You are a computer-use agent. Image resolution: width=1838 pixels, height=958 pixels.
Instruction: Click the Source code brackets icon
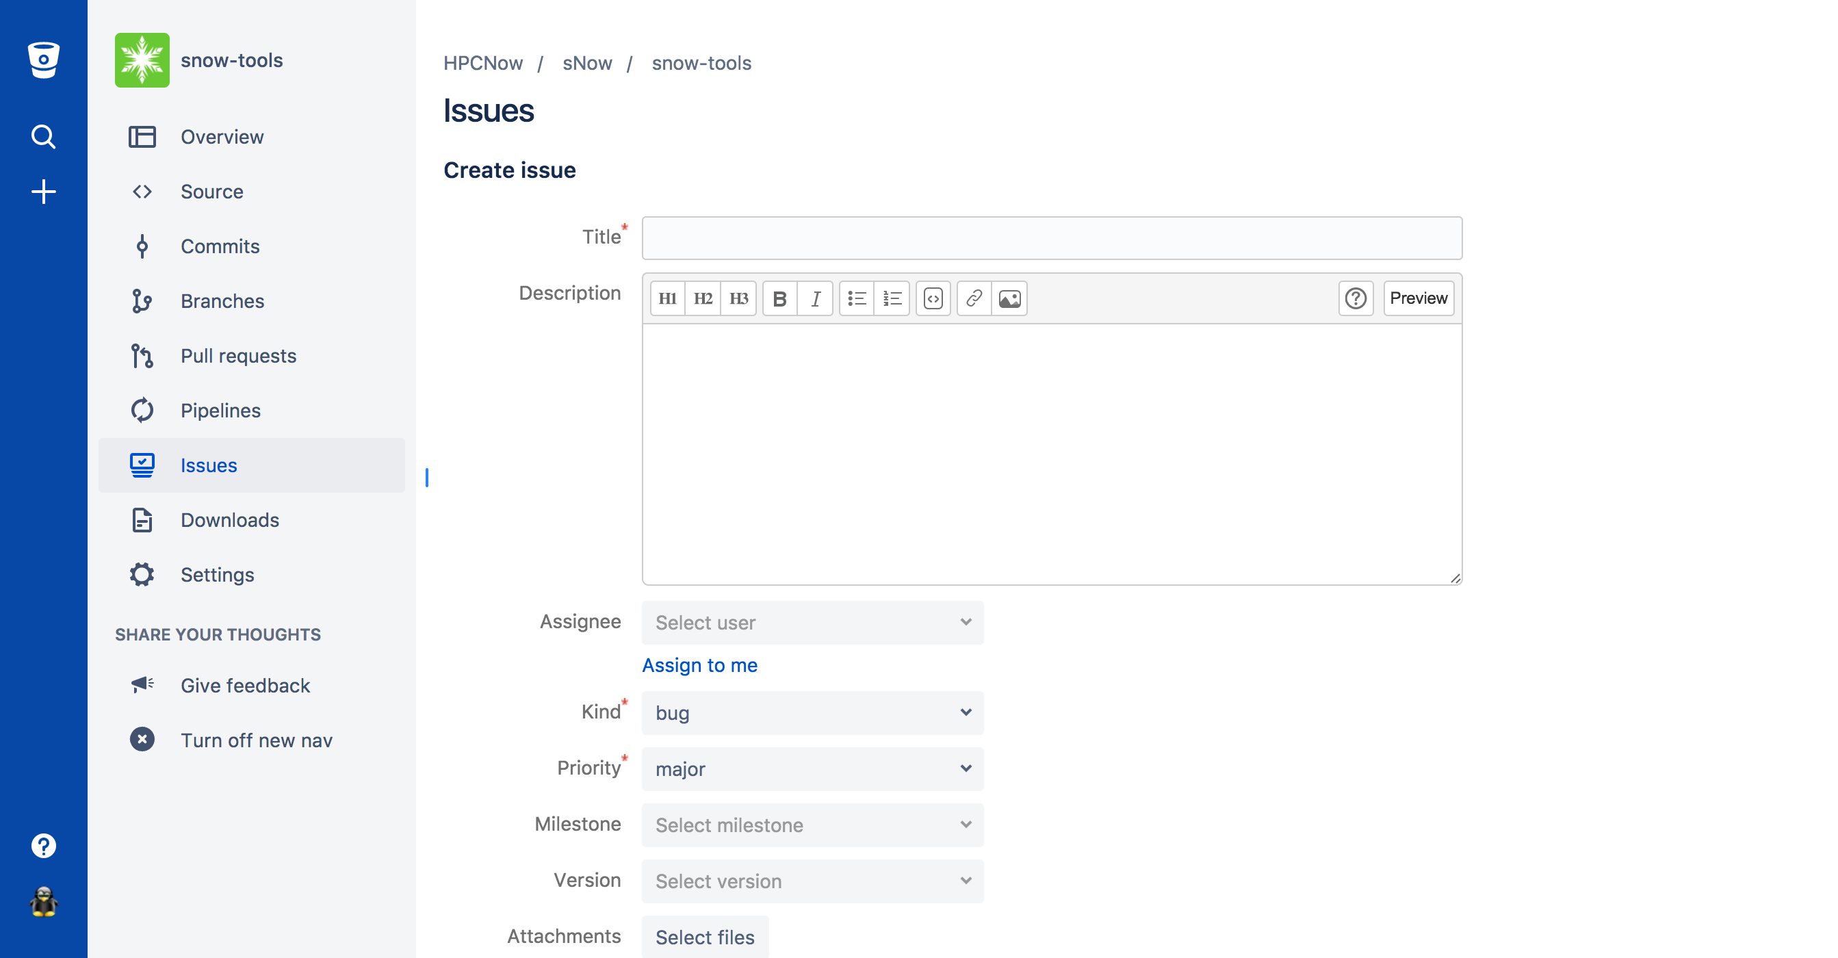click(x=142, y=191)
